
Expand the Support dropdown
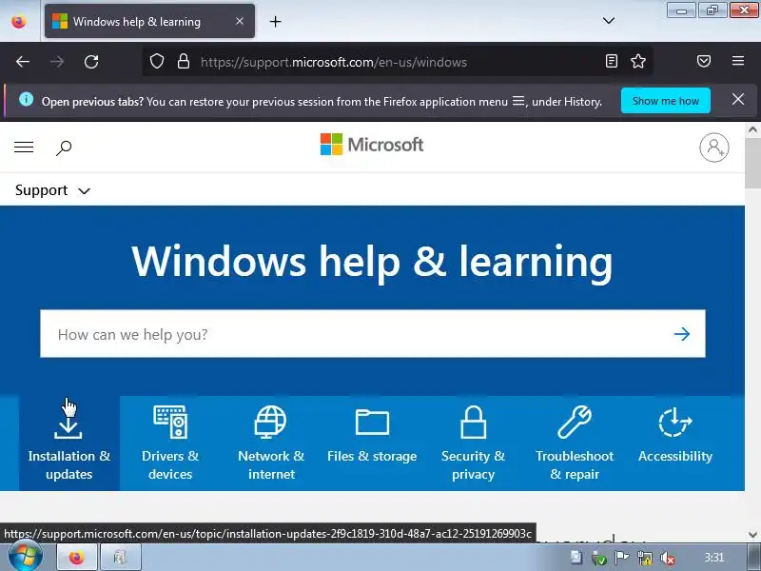[52, 190]
